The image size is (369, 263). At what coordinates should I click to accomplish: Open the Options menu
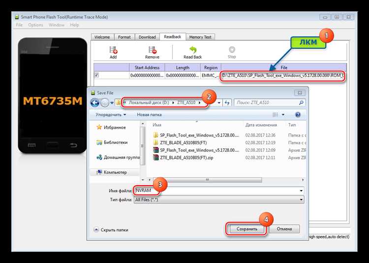(35, 25)
